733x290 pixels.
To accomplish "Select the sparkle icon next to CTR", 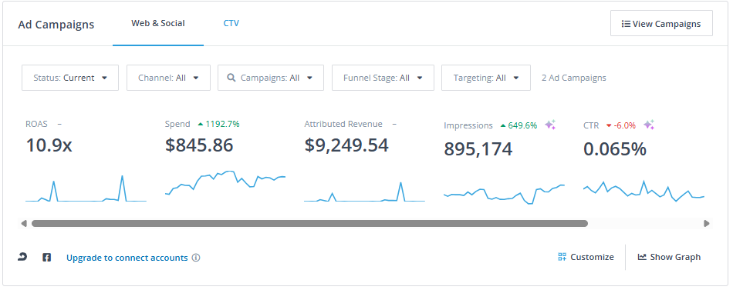I will pyautogui.click(x=649, y=125).
